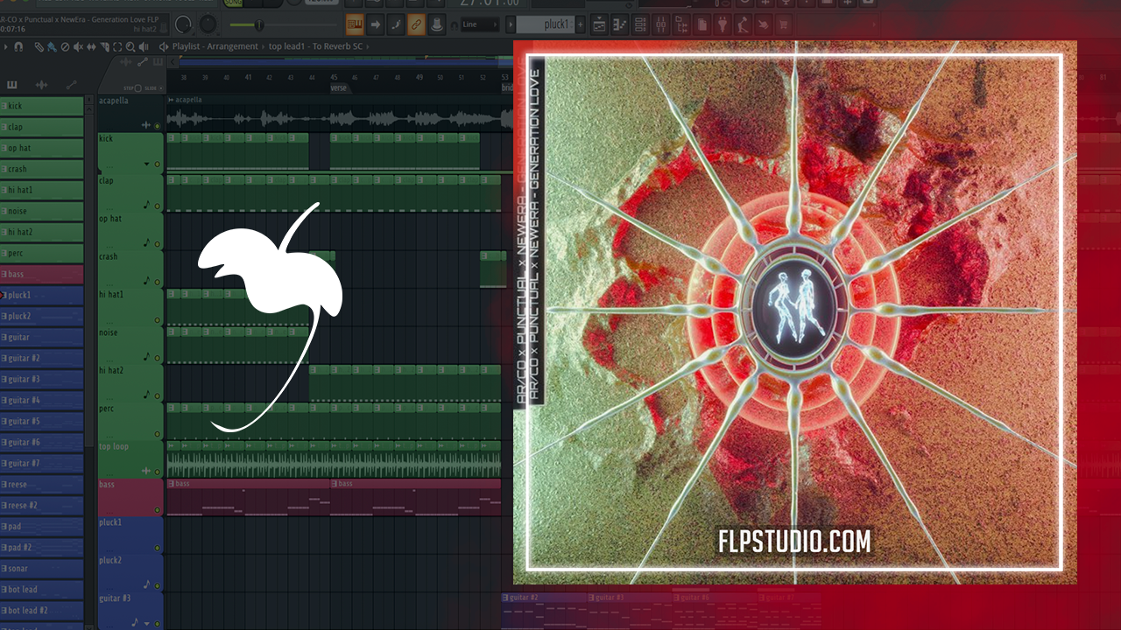Adjust the main volume knob

click(x=183, y=24)
